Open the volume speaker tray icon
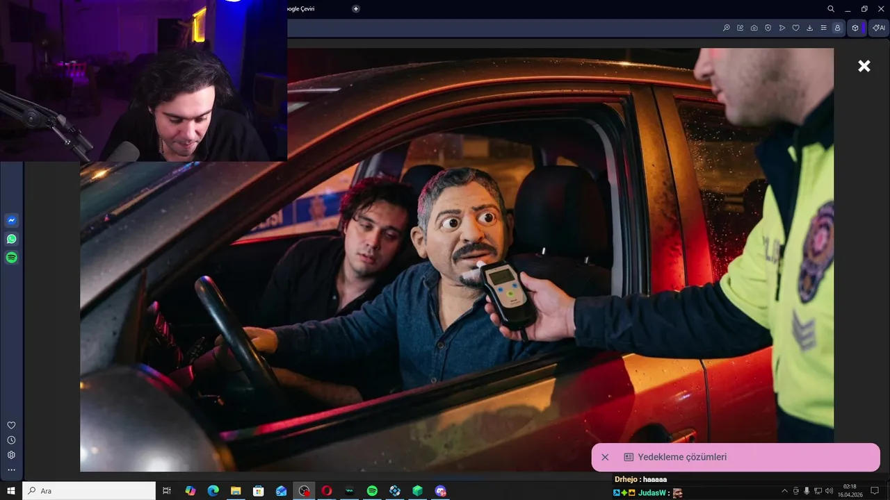 coord(829,491)
